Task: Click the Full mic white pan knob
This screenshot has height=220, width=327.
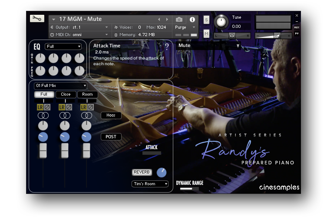Action: [x=43, y=126]
